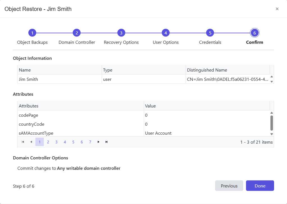The image size is (287, 204).
Task: Open attributes page 4
Action: [65, 142]
